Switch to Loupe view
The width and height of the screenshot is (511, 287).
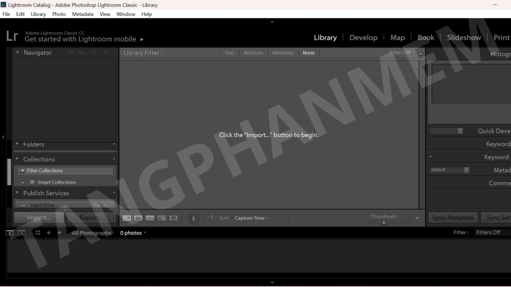[x=138, y=218]
